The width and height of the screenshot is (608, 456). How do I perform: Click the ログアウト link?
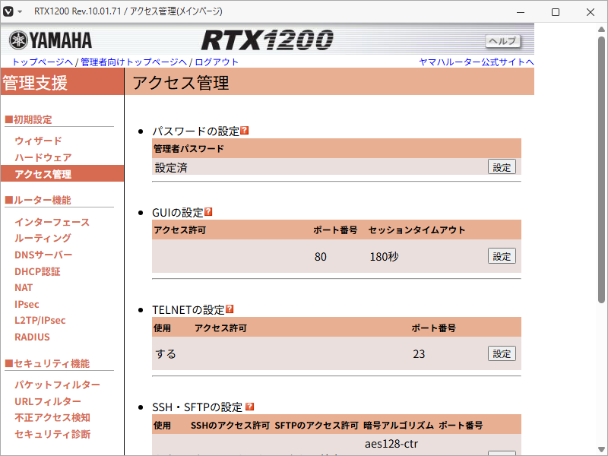(x=217, y=62)
